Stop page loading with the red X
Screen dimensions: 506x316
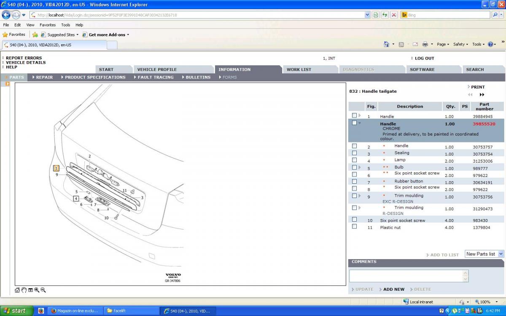click(394, 15)
